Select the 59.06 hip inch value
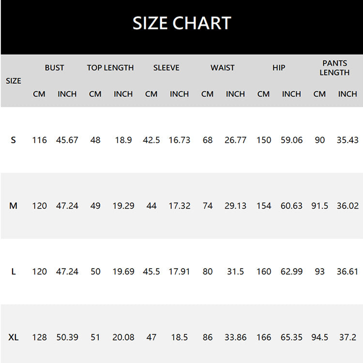 (291, 140)
